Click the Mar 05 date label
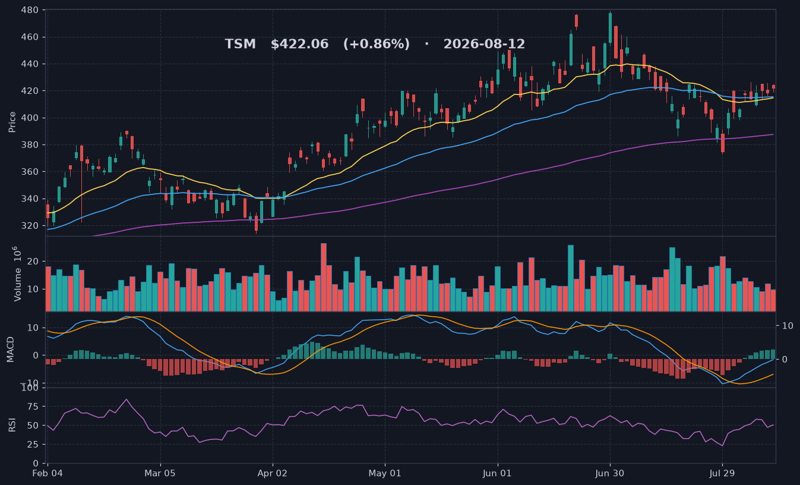The image size is (800, 485). [x=160, y=474]
